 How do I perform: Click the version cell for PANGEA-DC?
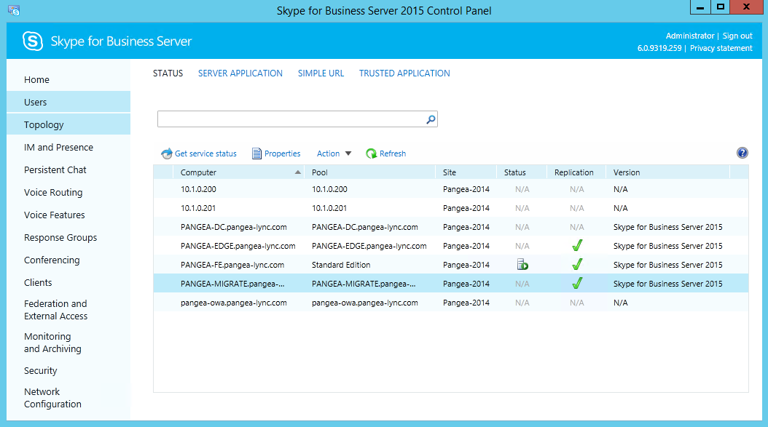pos(667,227)
